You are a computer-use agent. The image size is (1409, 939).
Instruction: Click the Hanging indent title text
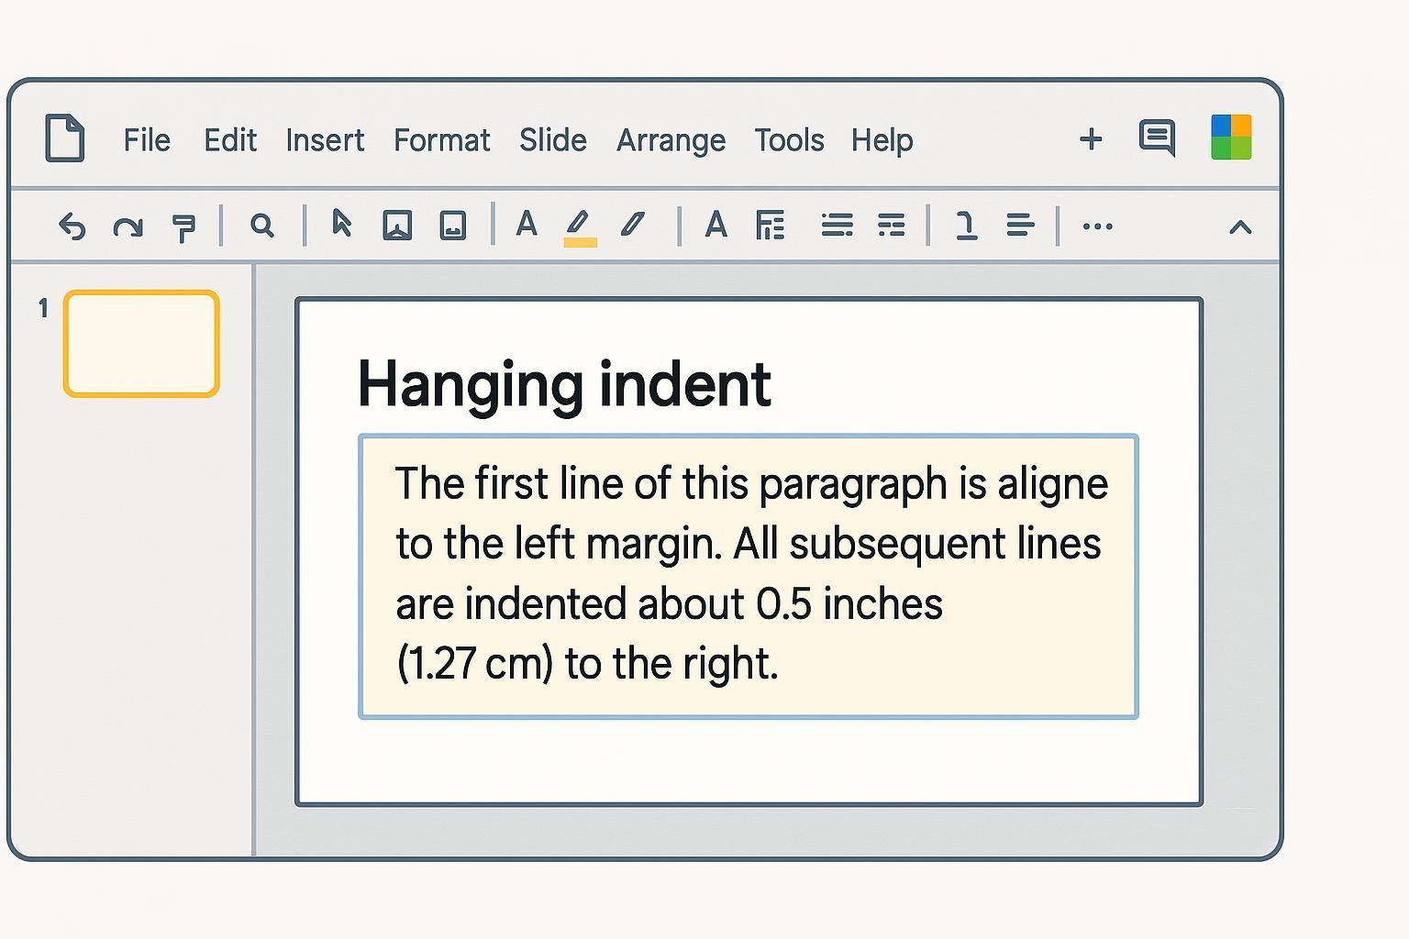click(x=563, y=383)
